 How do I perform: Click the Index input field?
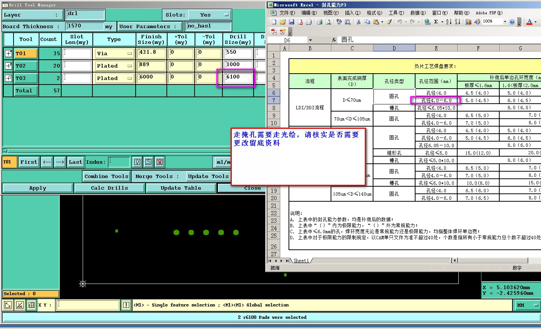point(119,162)
